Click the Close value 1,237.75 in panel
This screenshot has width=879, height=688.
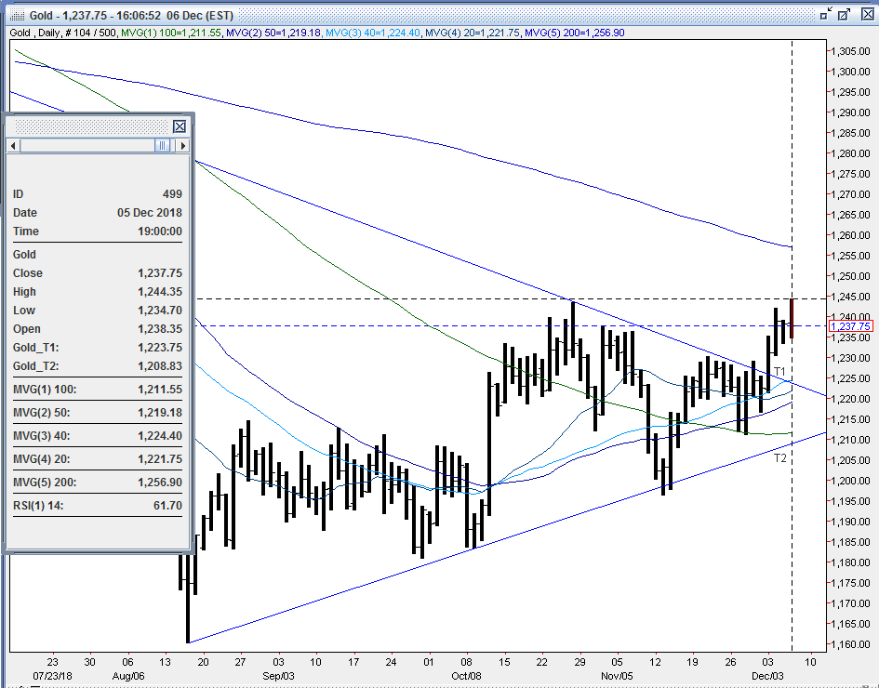click(160, 273)
